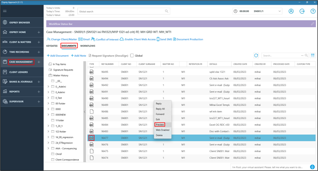Viewport: 318px width, 171px height.
Task: Open Conflict of Interest
Action: tap(105, 39)
